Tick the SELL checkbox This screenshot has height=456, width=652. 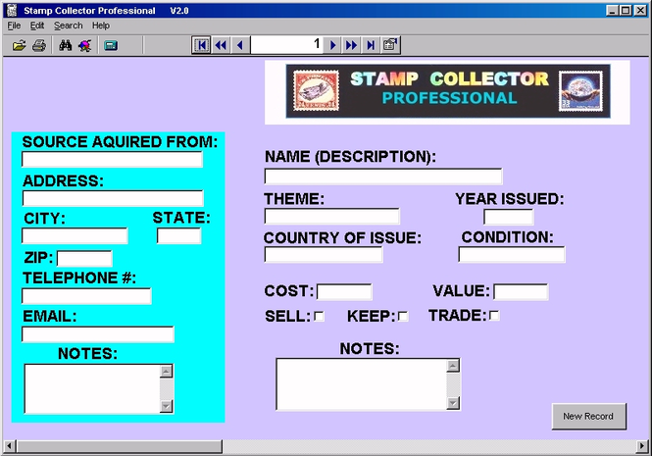click(x=319, y=316)
